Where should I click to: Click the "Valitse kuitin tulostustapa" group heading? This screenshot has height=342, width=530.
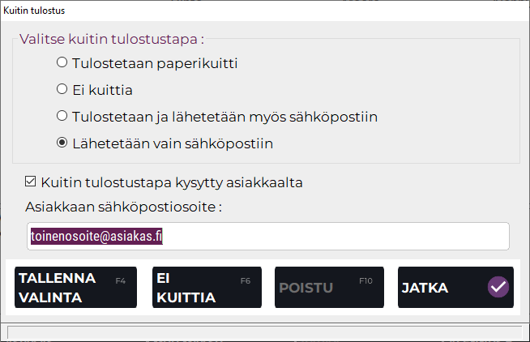[111, 39]
